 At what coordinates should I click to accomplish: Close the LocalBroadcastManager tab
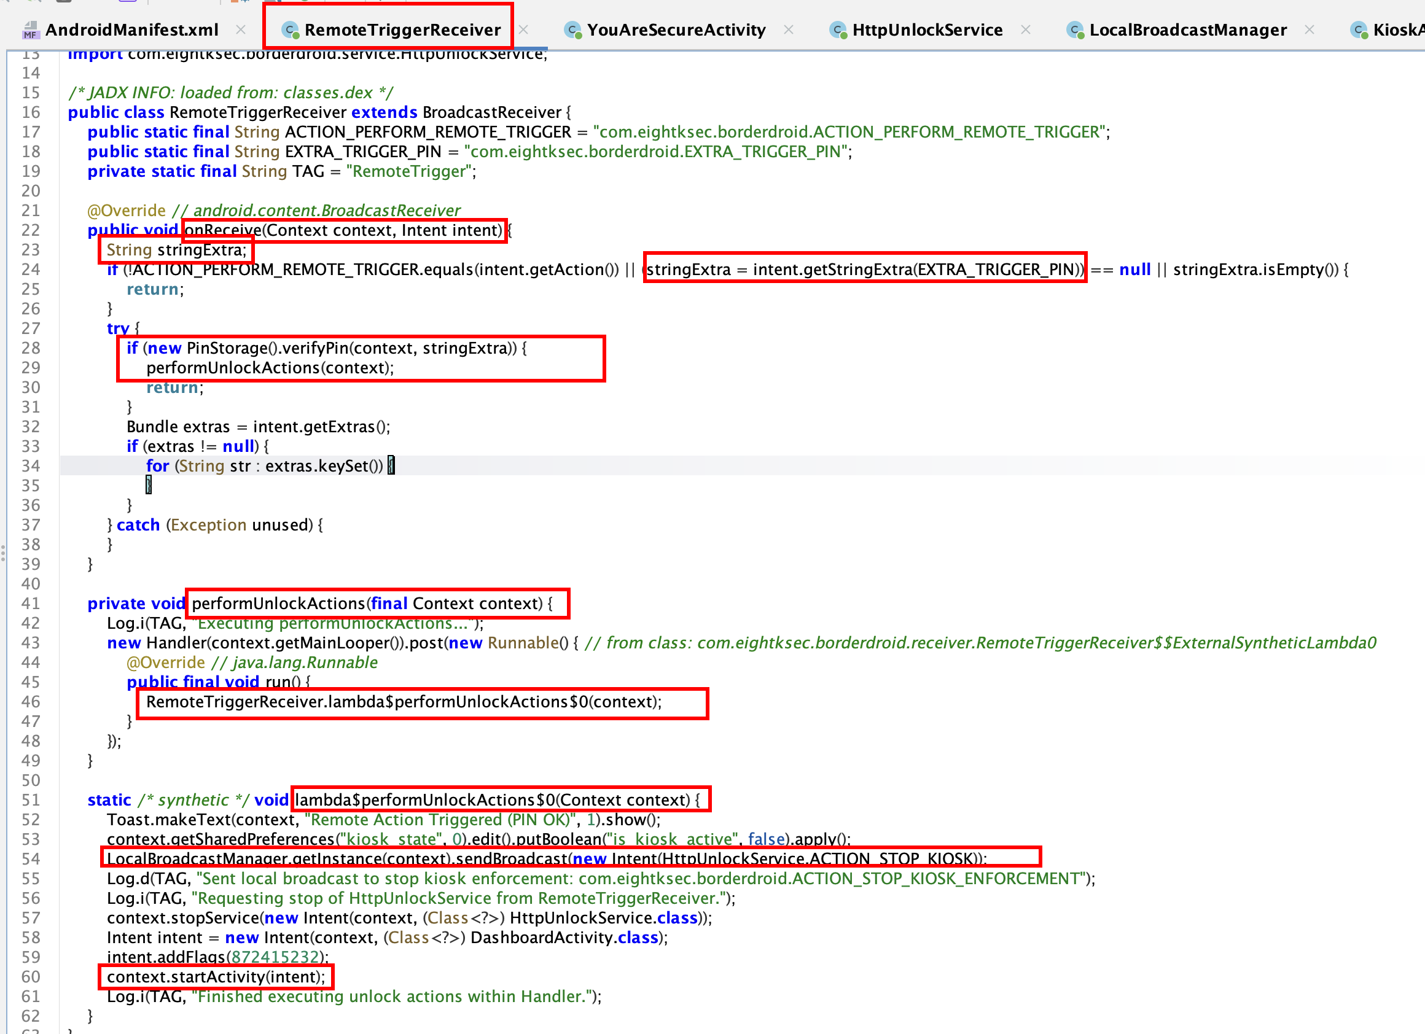pos(1310,29)
